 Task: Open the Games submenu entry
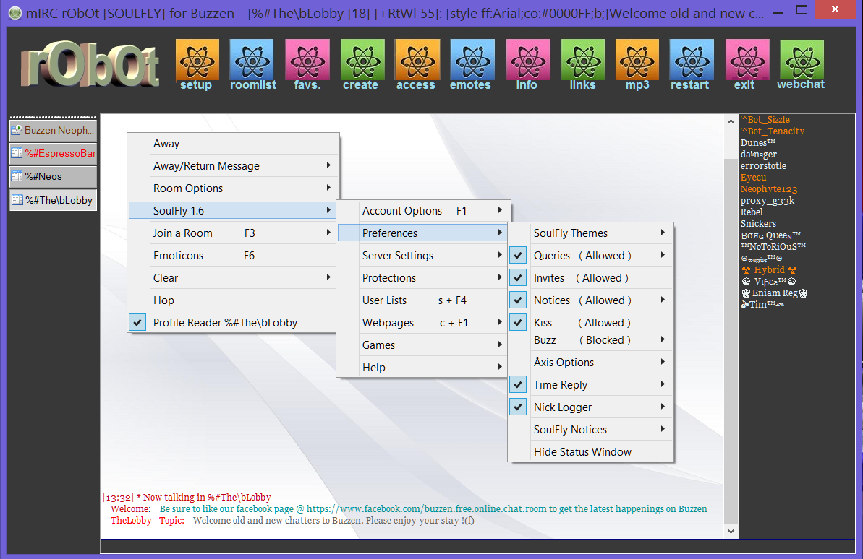(x=423, y=345)
